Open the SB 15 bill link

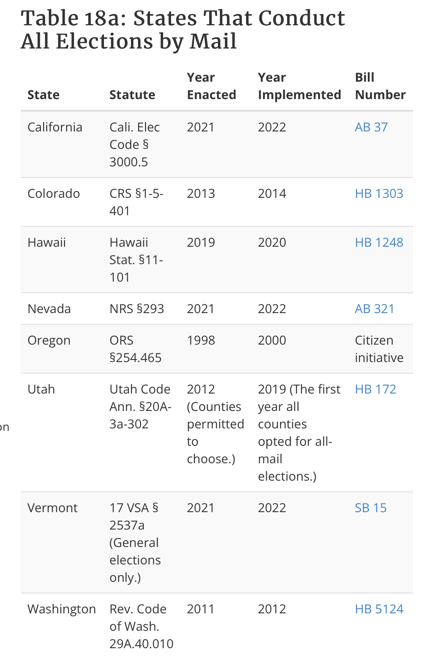point(371,508)
